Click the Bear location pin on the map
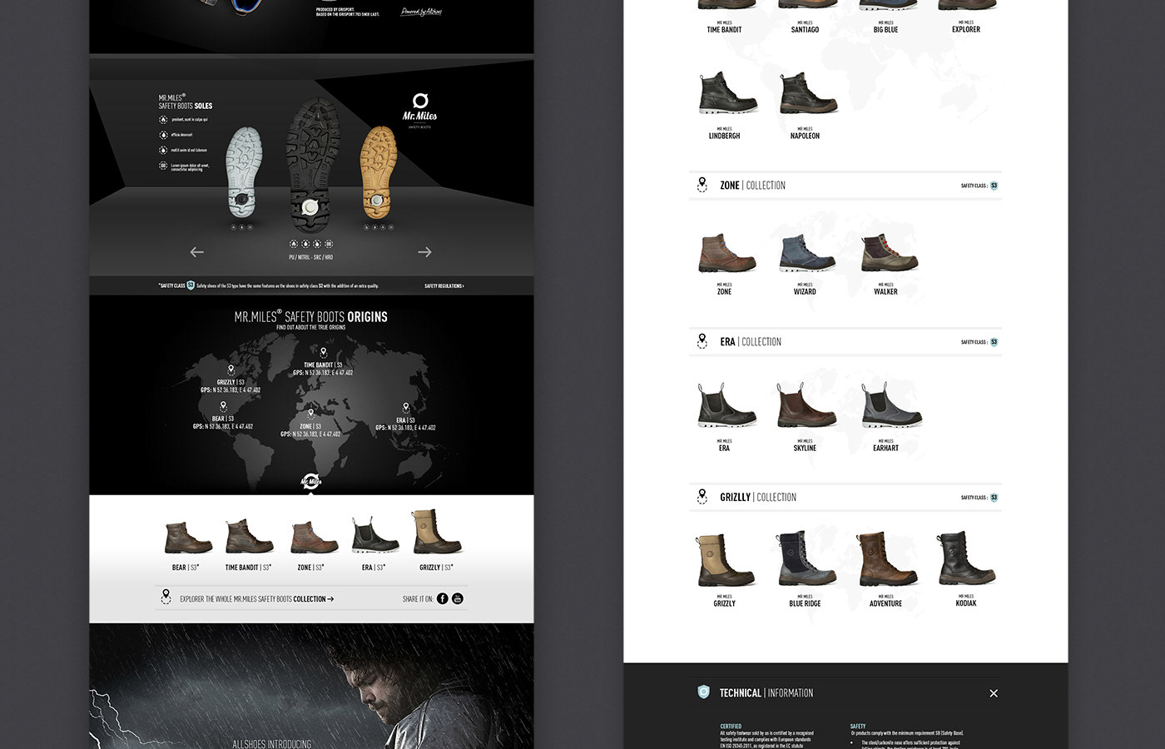The height and width of the screenshot is (749, 1165). tap(223, 407)
